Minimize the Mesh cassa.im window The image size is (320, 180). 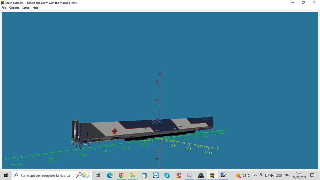[293, 3]
